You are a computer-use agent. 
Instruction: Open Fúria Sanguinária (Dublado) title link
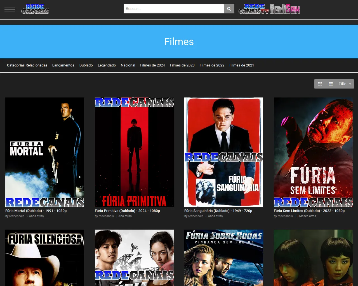(218, 211)
